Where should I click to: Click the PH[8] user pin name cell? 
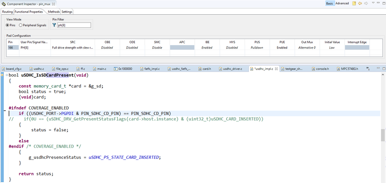click(x=35, y=48)
